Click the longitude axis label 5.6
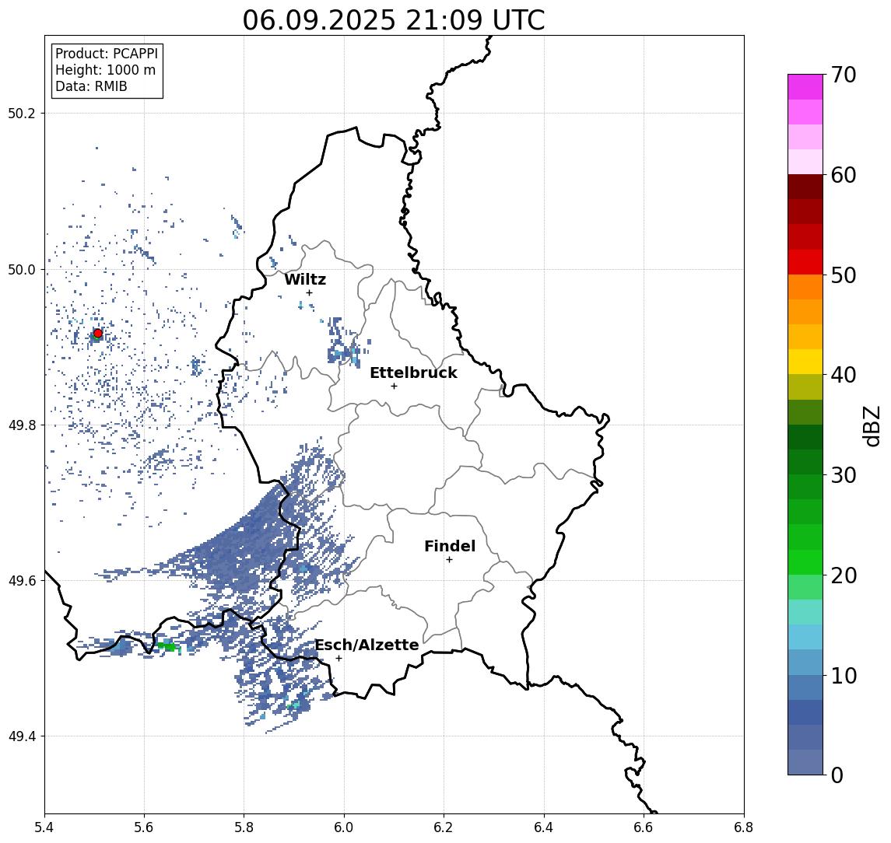The image size is (891, 843). 144,827
